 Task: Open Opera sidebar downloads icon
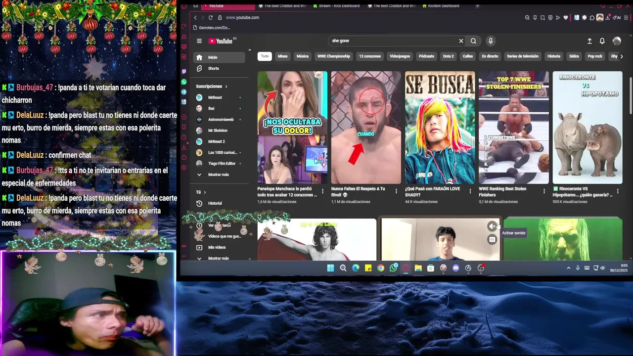tap(184, 147)
